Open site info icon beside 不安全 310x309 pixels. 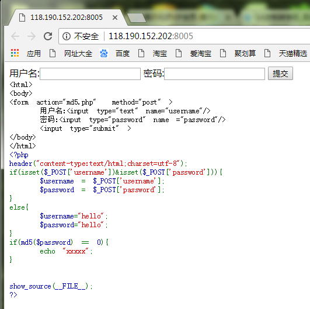tap(67, 36)
